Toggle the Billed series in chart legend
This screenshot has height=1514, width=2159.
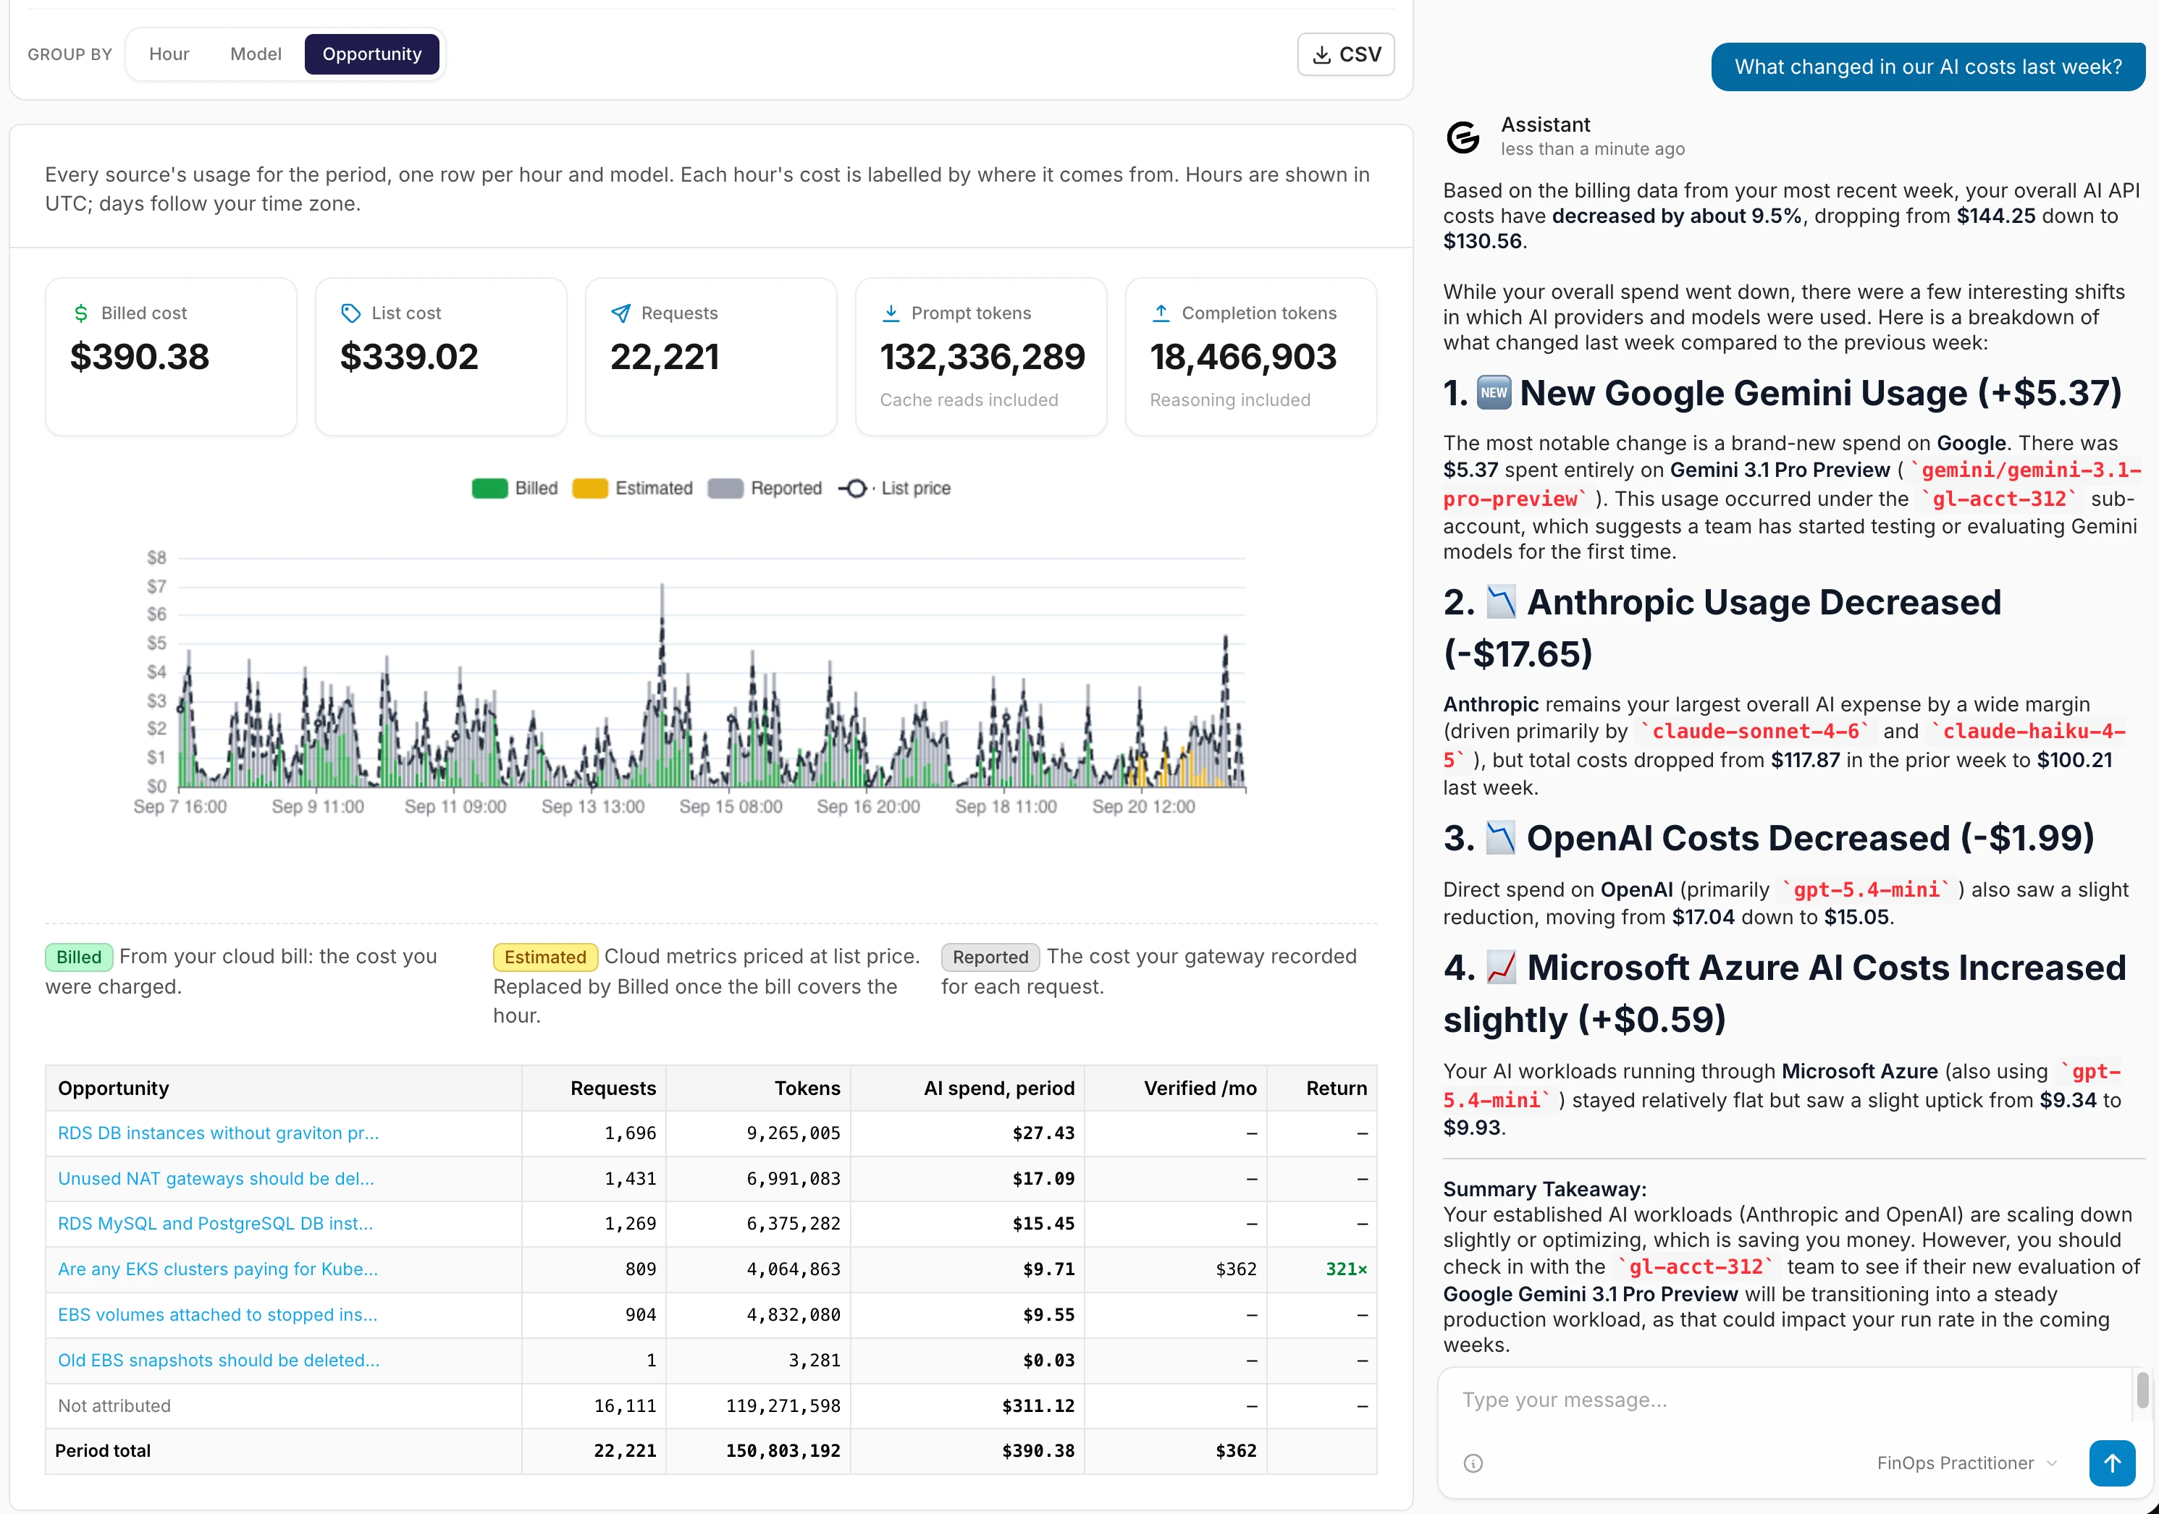(x=514, y=489)
